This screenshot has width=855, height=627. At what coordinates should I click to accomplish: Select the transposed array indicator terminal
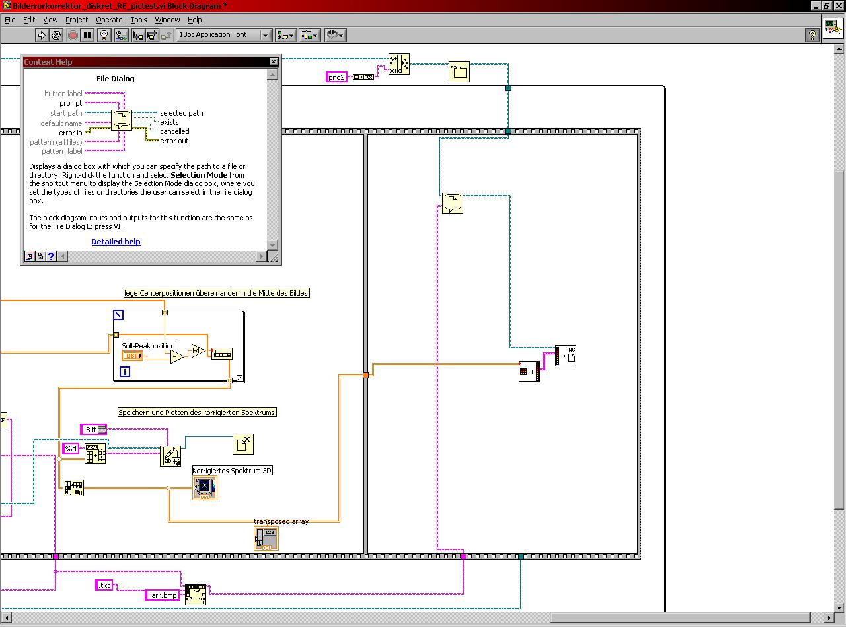click(x=266, y=539)
